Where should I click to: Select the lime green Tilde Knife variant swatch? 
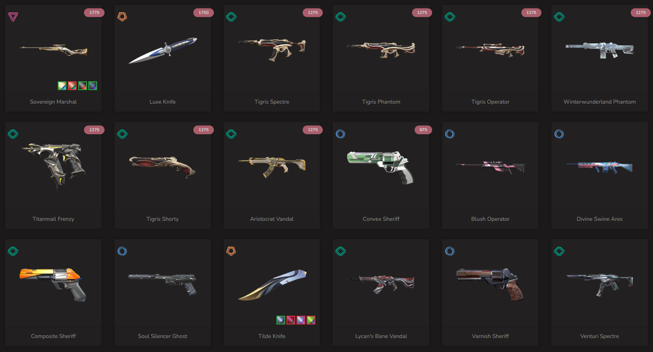tap(311, 320)
